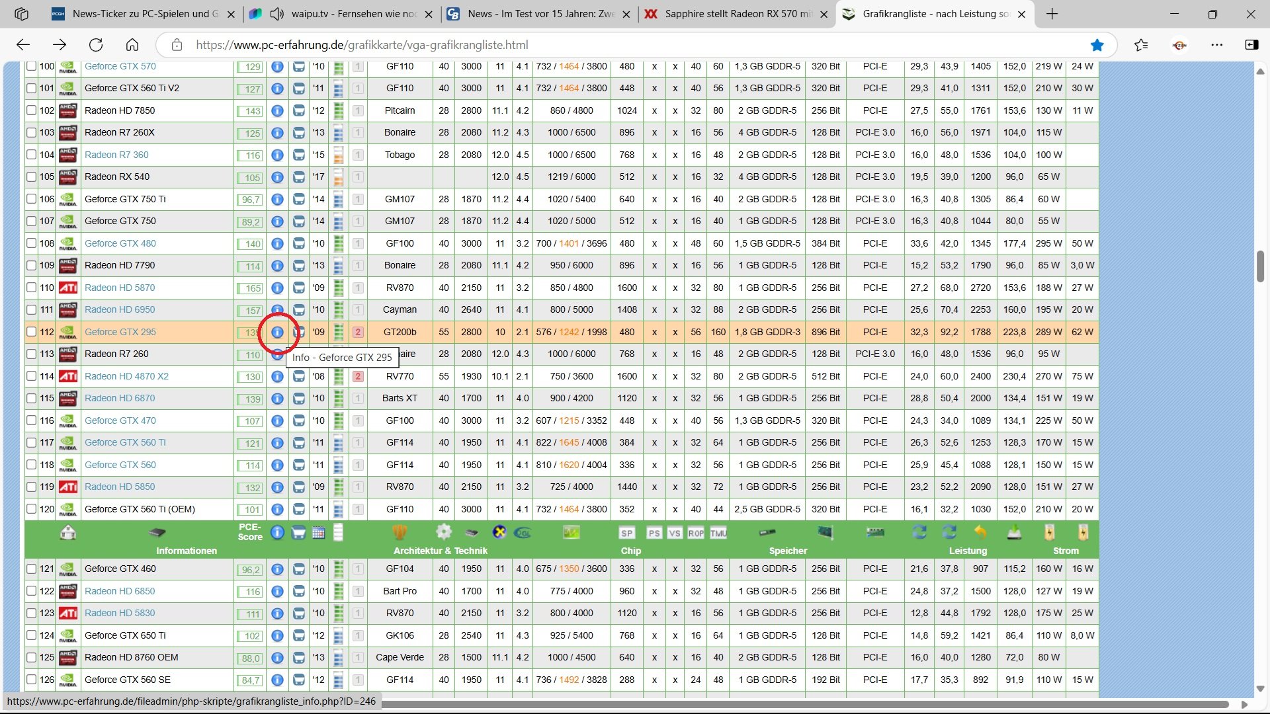The width and height of the screenshot is (1270, 714).
Task: Click the vertical scrollbar thumb
Action: pyautogui.click(x=1260, y=266)
